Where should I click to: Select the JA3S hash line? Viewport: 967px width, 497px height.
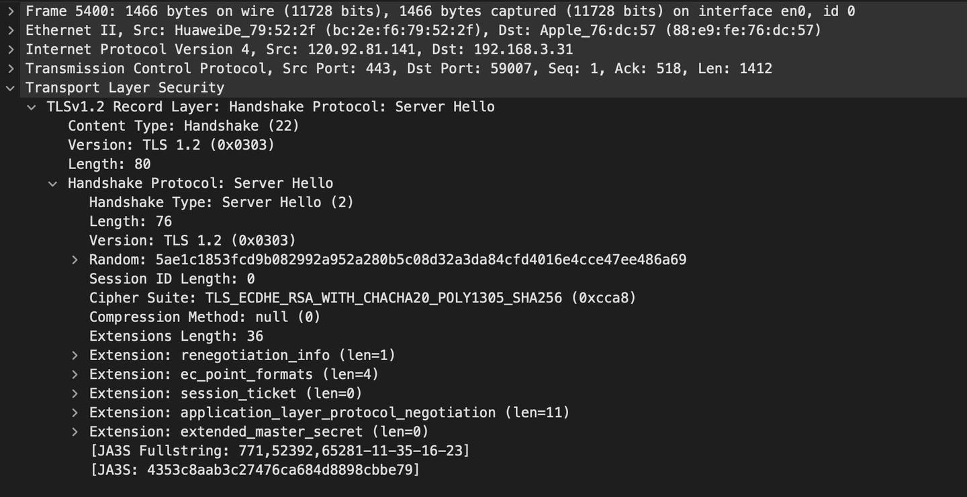coord(255,470)
